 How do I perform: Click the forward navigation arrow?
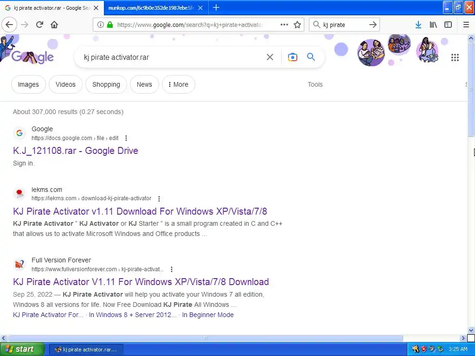[x=25, y=25]
